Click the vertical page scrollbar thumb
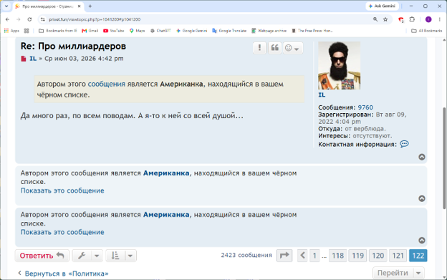Screen dimensions: 447x280 [444, 158]
